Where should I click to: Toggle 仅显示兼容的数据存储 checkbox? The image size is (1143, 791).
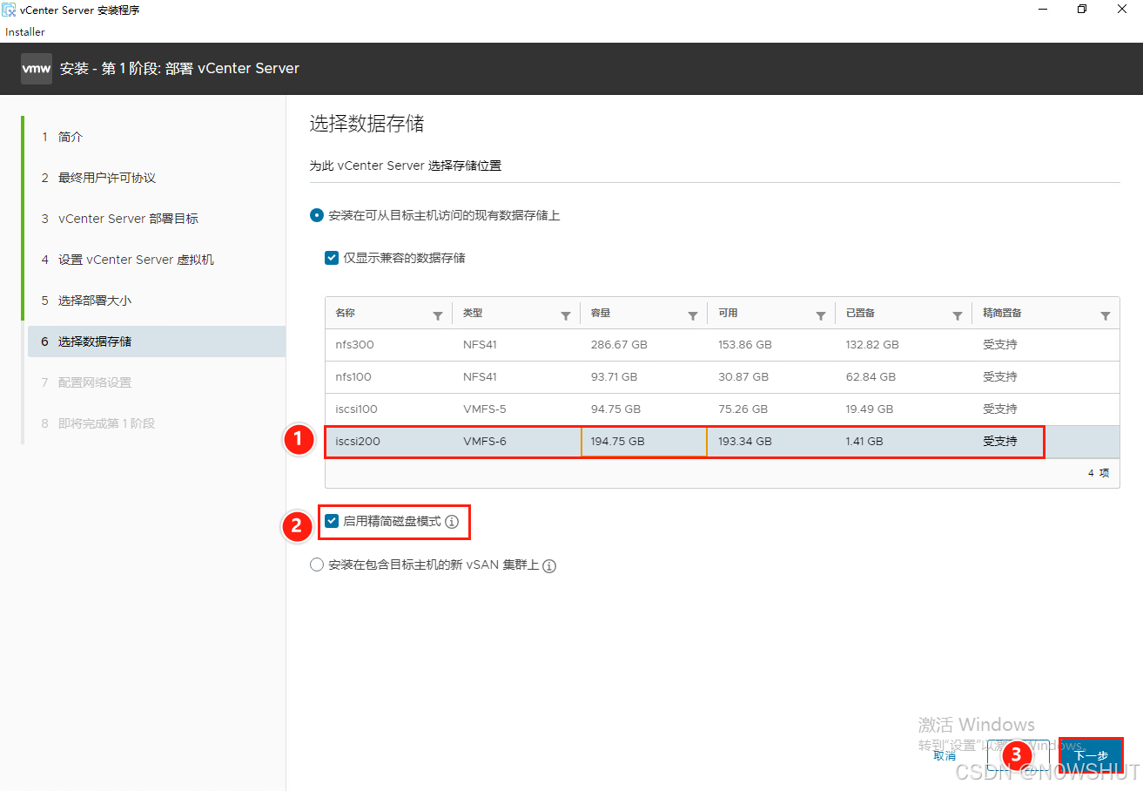click(x=332, y=258)
